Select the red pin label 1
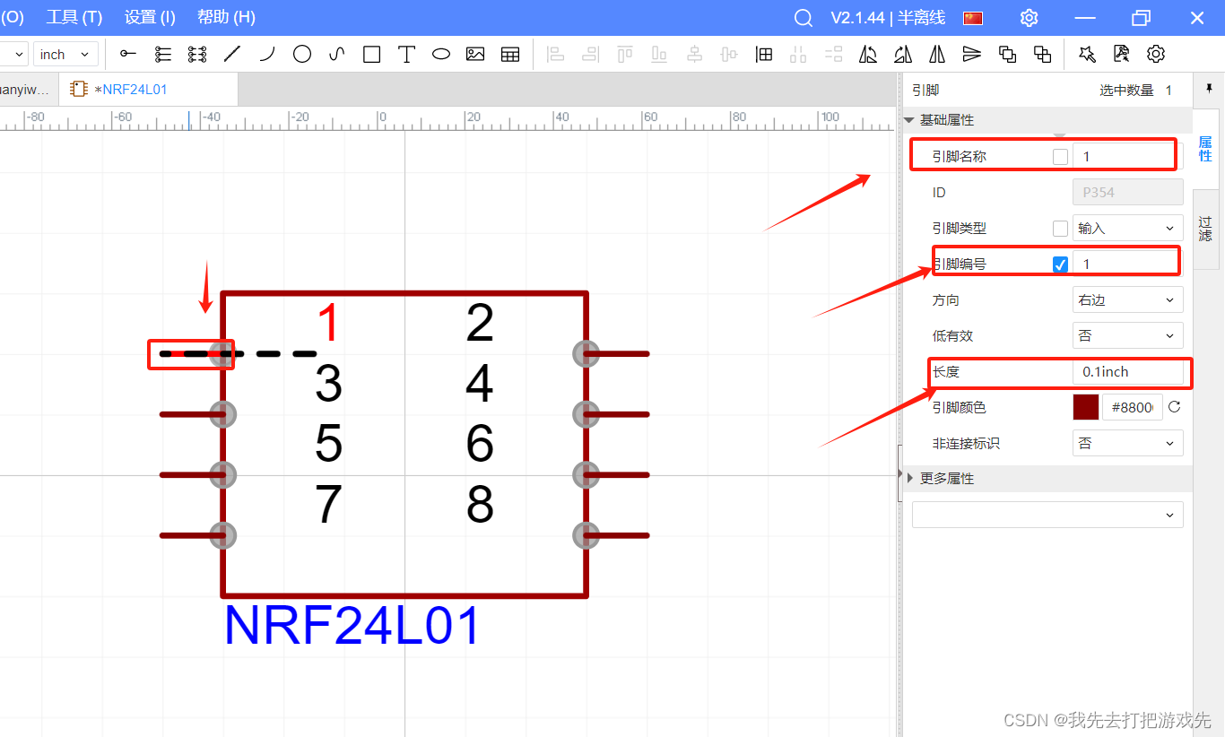 point(330,324)
